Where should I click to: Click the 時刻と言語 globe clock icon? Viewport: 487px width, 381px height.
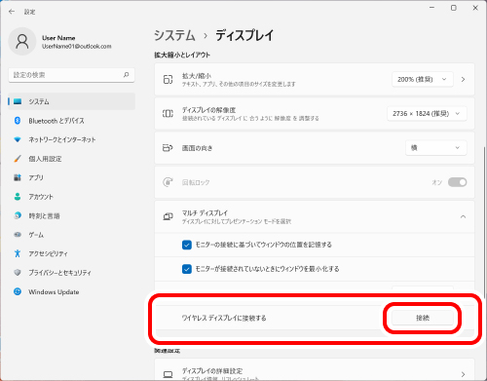coord(18,215)
